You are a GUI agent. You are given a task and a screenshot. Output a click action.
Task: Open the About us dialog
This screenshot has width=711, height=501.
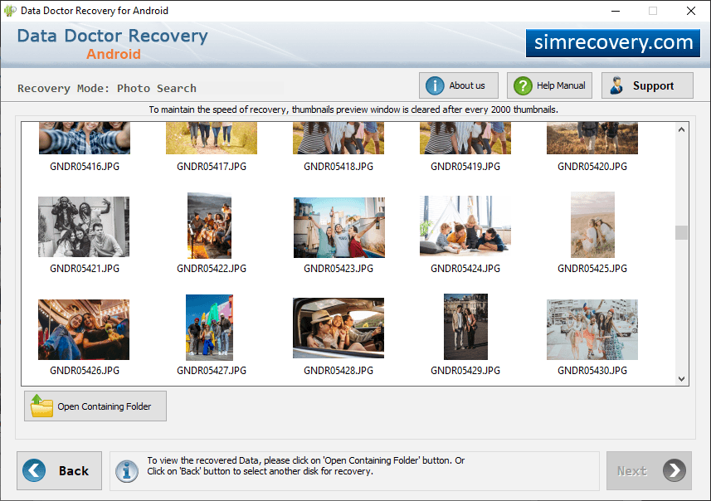[459, 85]
